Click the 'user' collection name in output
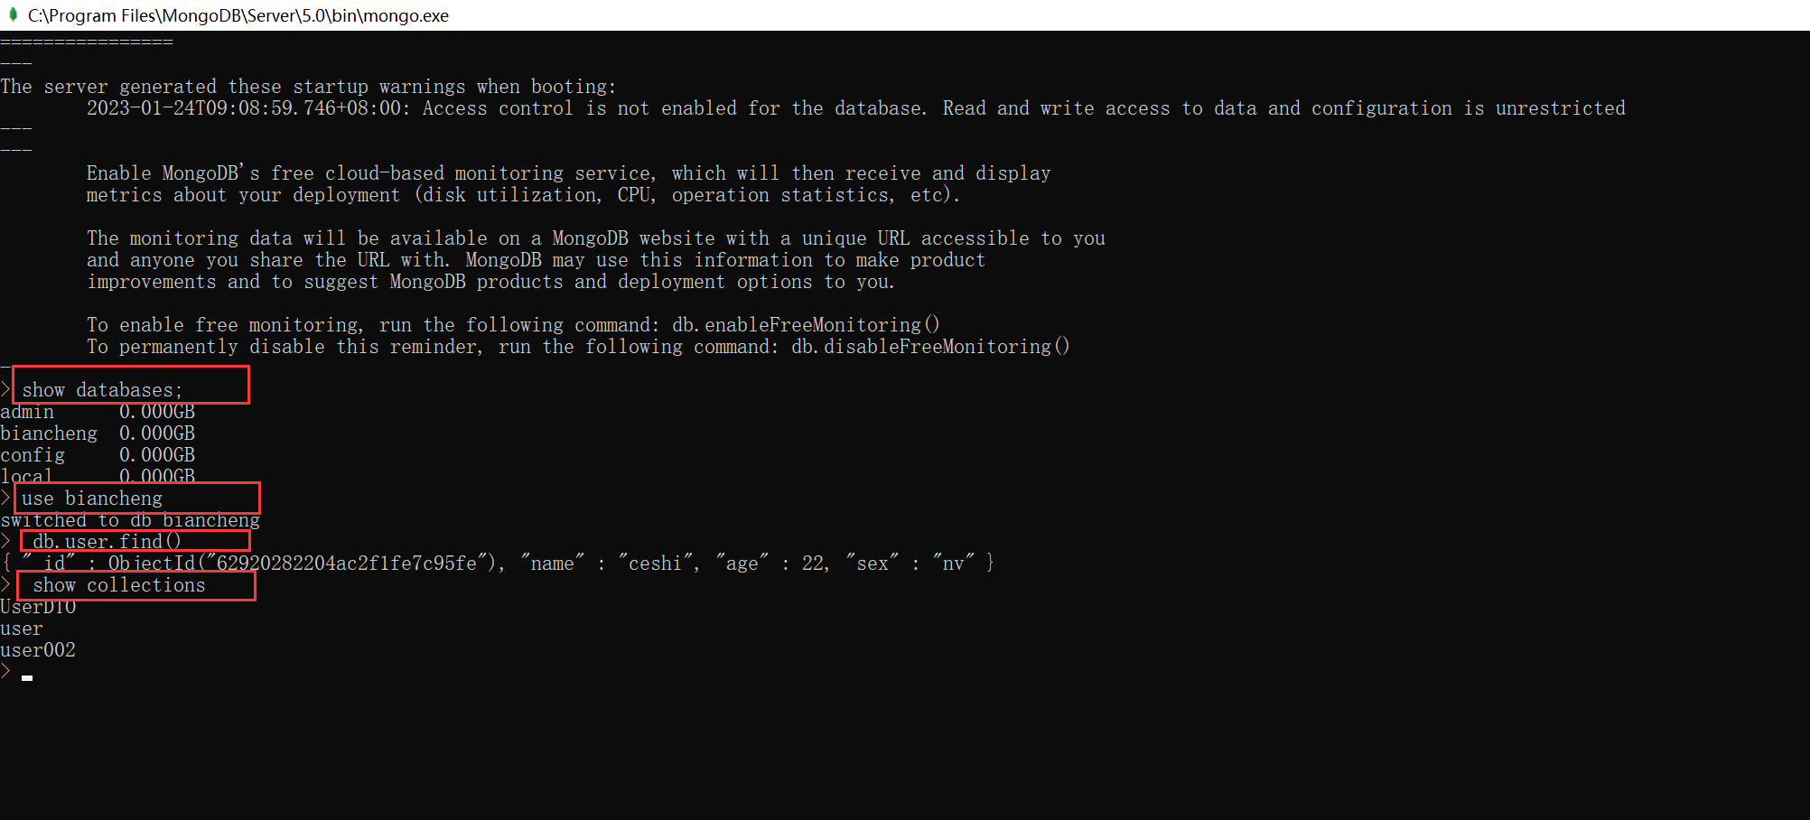Viewport: 1810px width, 820px height. pos(22,629)
